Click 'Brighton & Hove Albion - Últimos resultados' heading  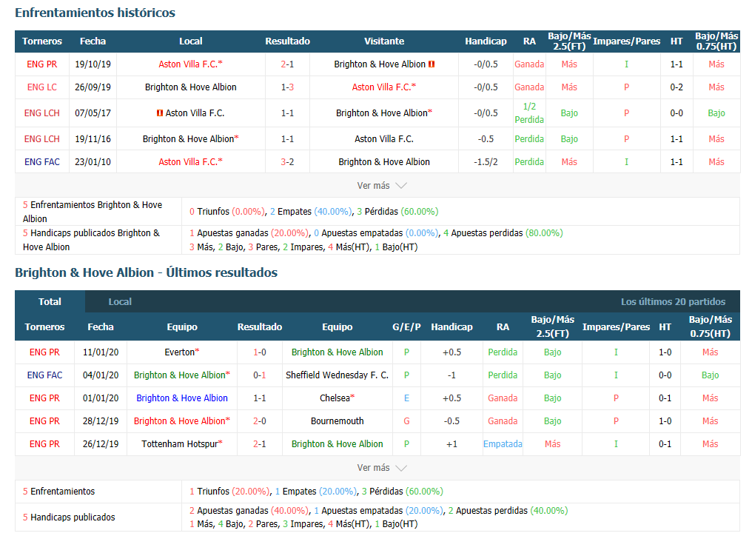pos(147,272)
